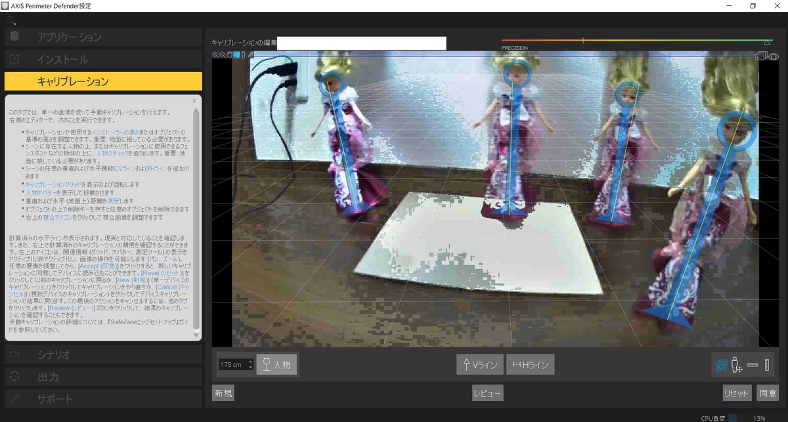Select the horizontal ruler measure icon bottom right

click(753, 365)
